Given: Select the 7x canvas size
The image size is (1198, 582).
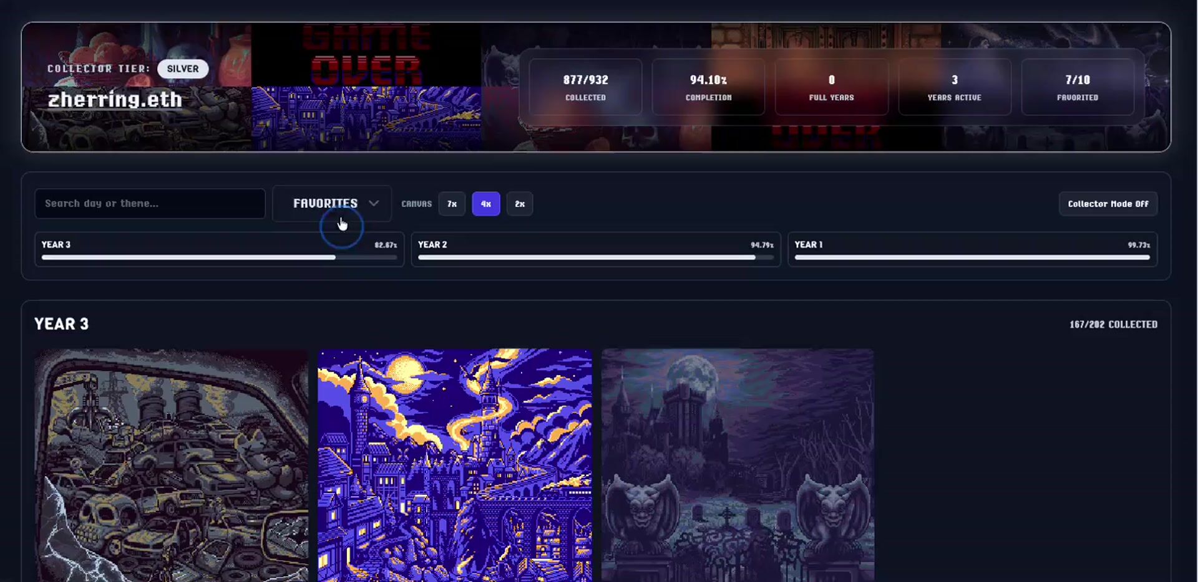Looking at the screenshot, I should click(x=452, y=204).
